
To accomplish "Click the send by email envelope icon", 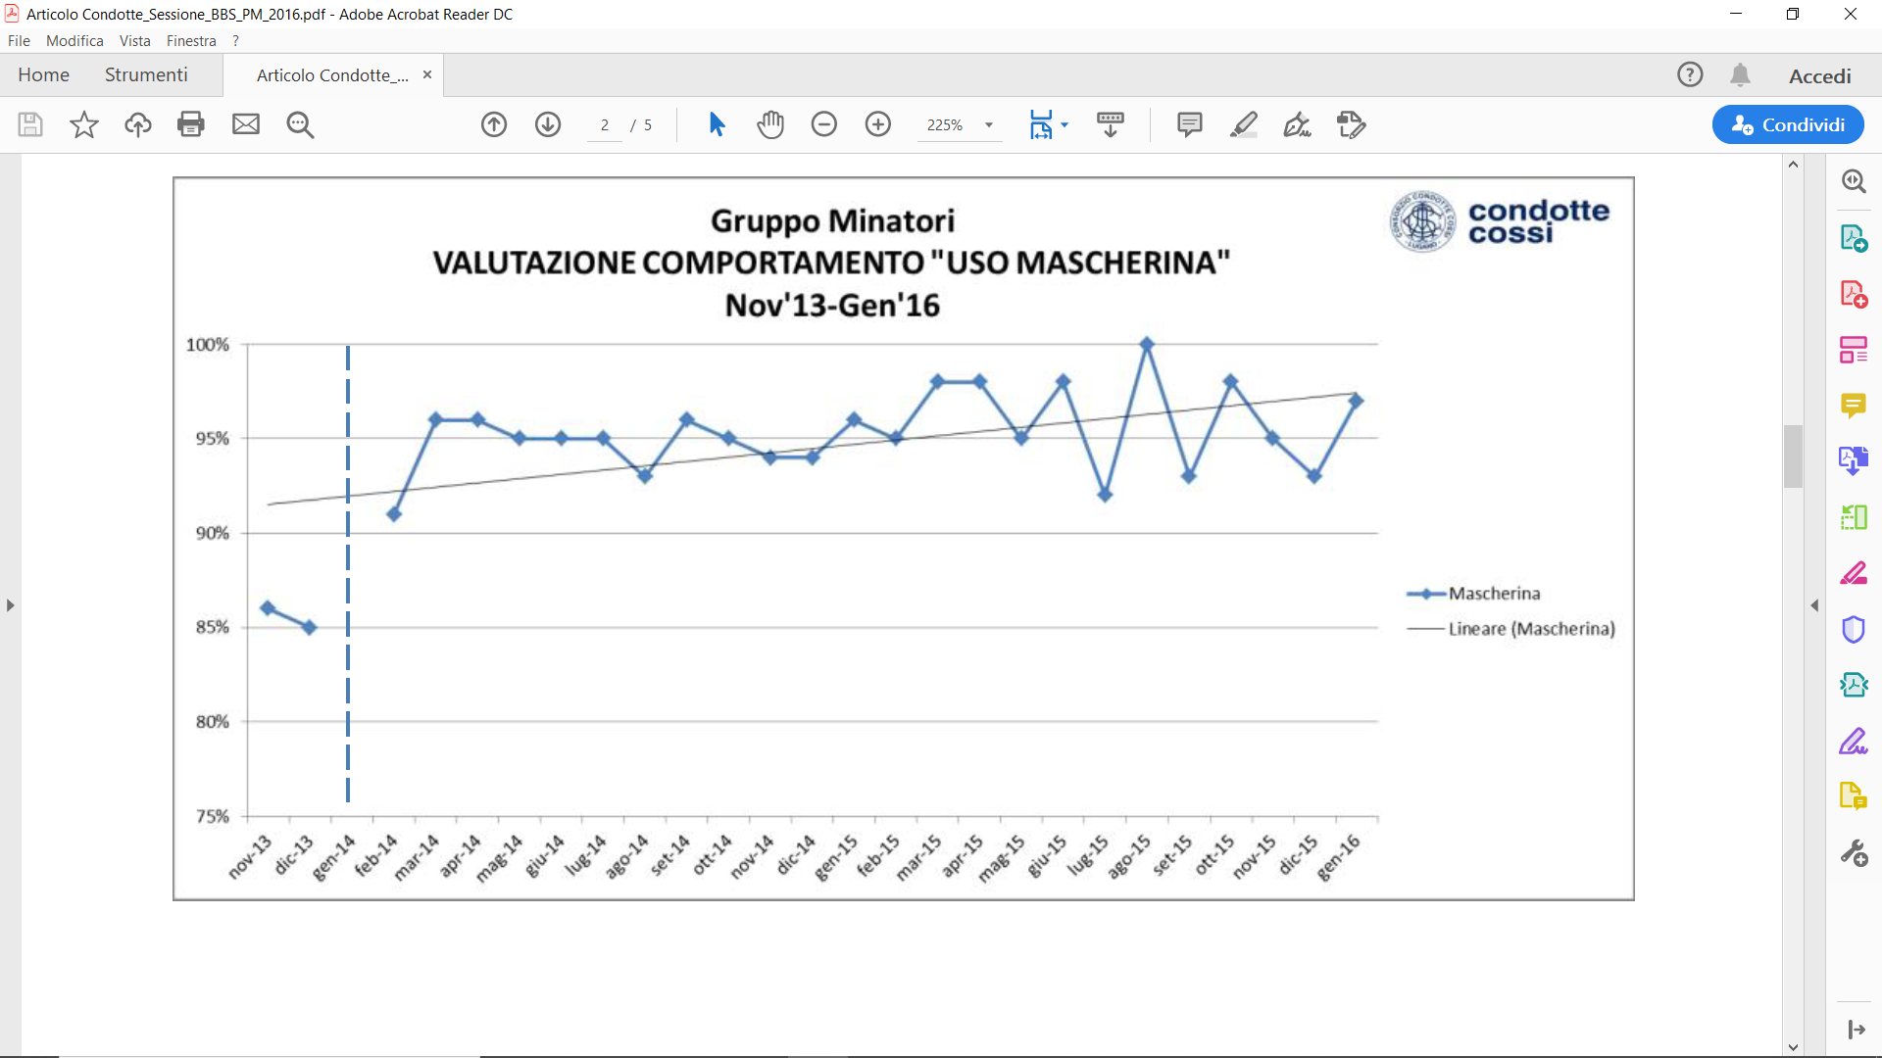I will point(246,124).
